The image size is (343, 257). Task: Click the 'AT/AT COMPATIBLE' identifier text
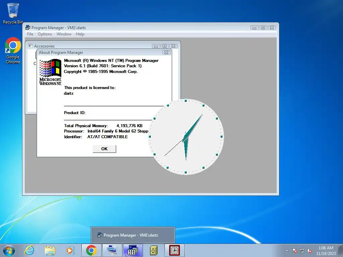[x=108, y=137]
